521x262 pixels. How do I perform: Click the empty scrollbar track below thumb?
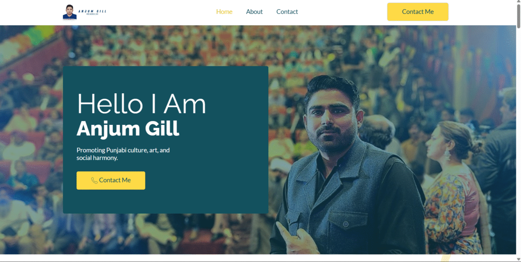[x=518, y=143]
